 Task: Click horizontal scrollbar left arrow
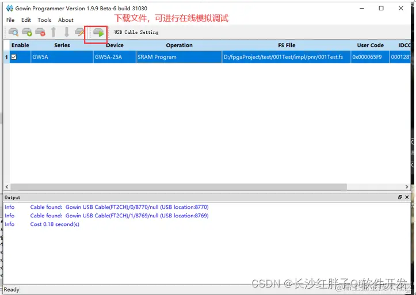tap(7, 187)
